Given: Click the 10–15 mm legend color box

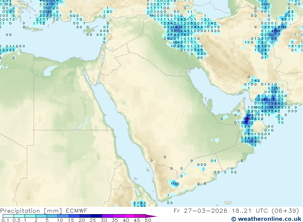Looking at the screenshot, I should [x=63, y=216].
